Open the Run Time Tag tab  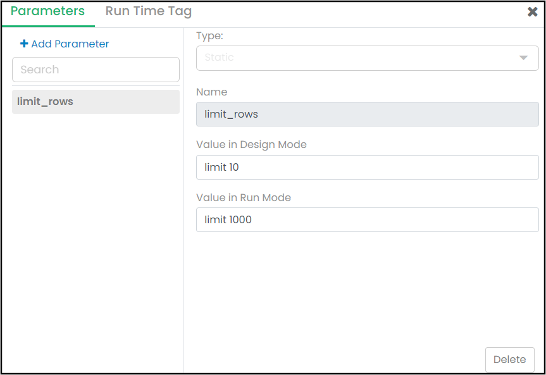click(x=148, y=11)
